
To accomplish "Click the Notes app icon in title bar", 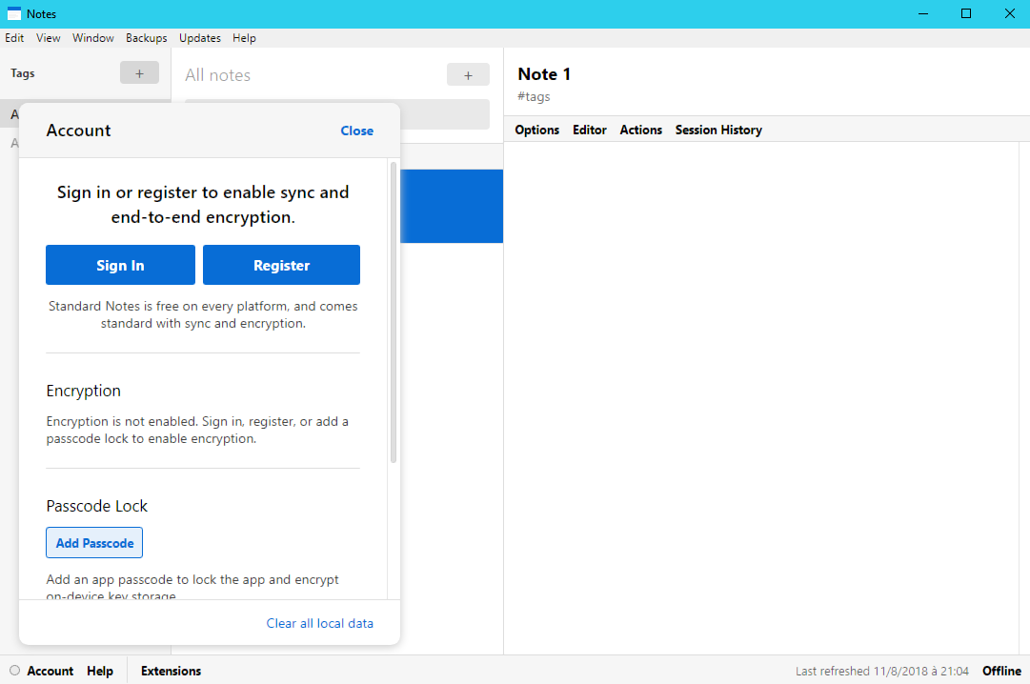I will pos(13,13).
